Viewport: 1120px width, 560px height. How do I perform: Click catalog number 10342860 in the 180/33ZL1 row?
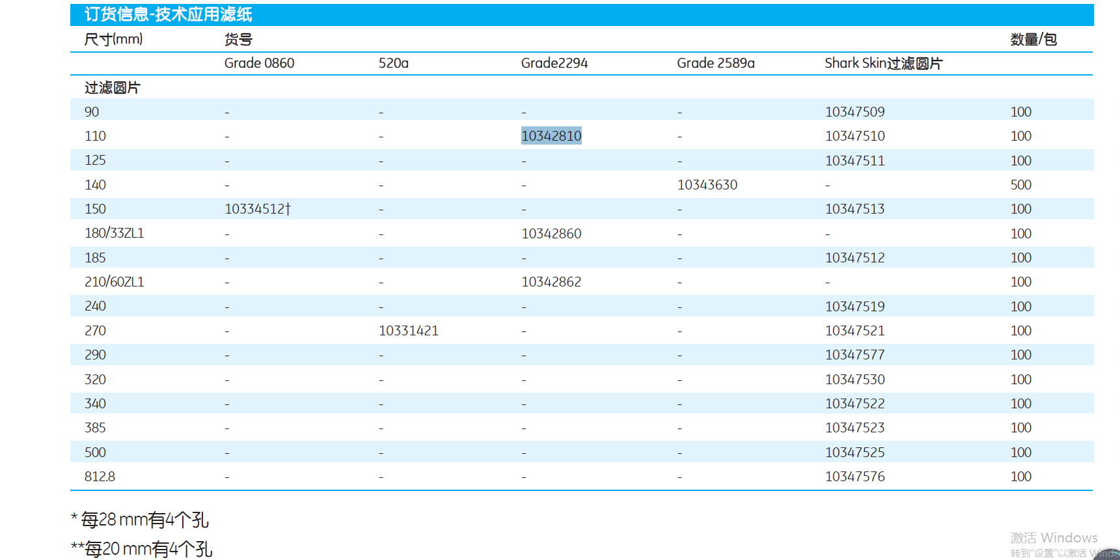pyautogui.click(x=551, y=234)
